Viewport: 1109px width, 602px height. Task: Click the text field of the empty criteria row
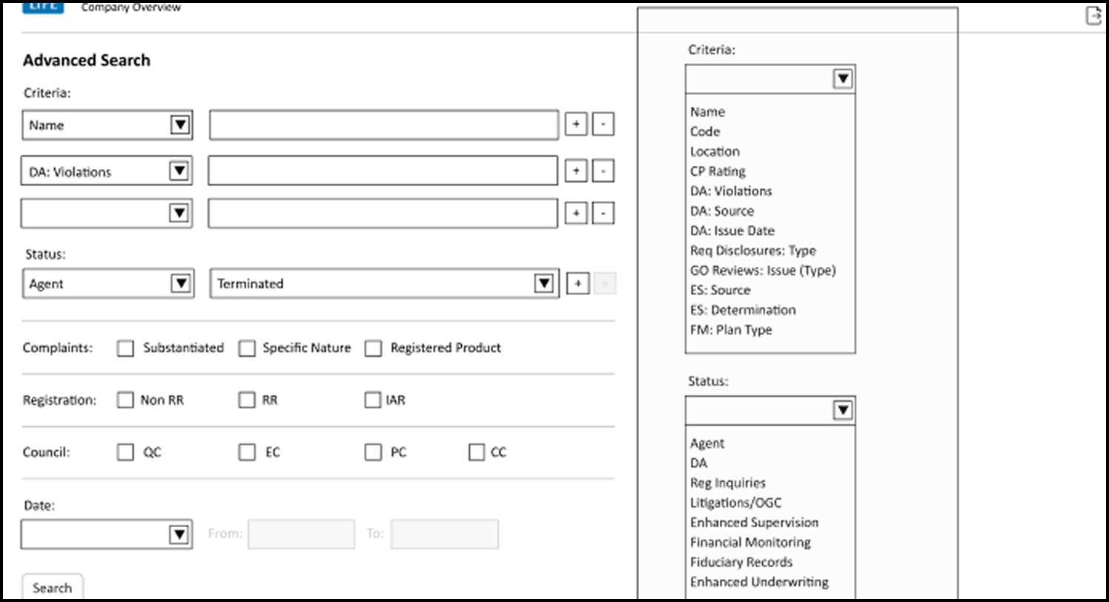[x=383, y=214]
